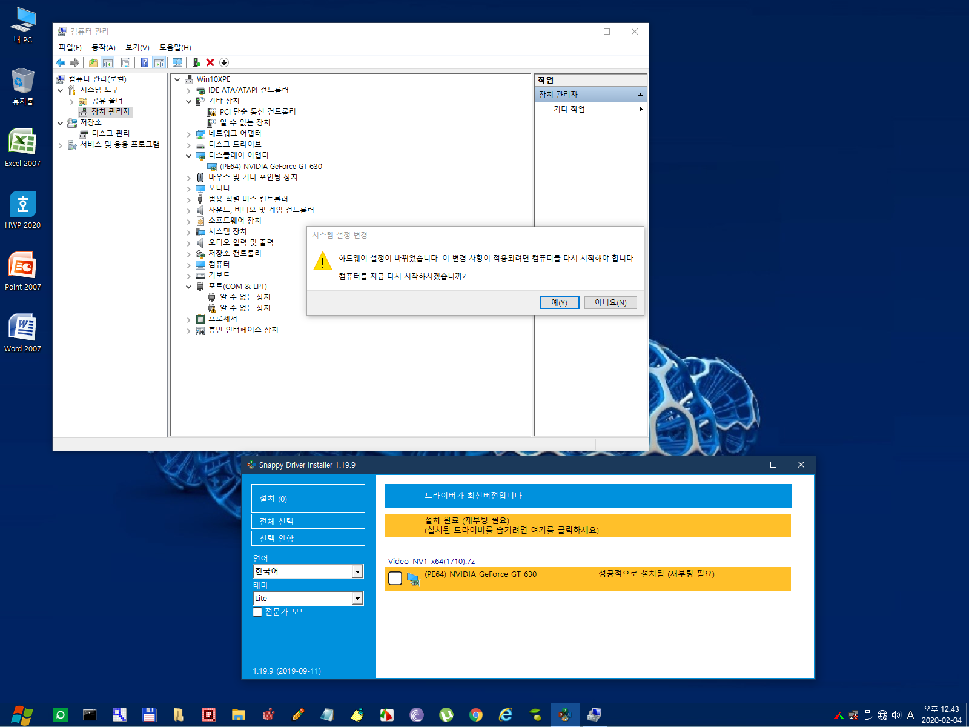The image size is (969, 727).
Task: Open the Point 2007 desktop icon
Action: 22,271
